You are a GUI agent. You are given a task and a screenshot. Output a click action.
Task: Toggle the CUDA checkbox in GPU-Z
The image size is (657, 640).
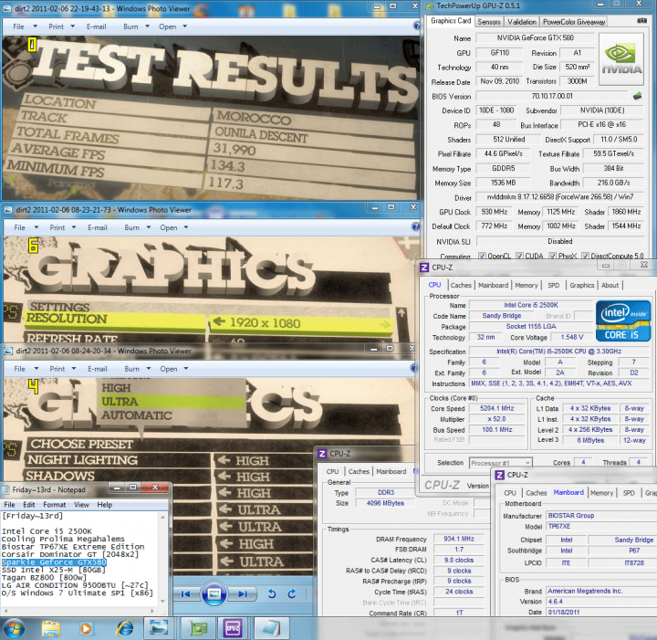coord(519,256)
